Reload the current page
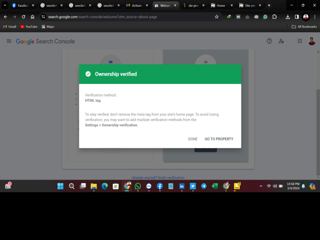 click(x=23, y=17)
